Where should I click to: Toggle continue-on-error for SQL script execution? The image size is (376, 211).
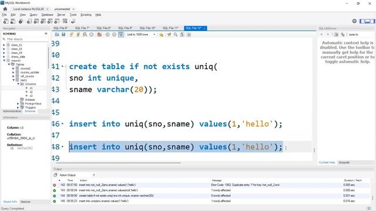99,35
